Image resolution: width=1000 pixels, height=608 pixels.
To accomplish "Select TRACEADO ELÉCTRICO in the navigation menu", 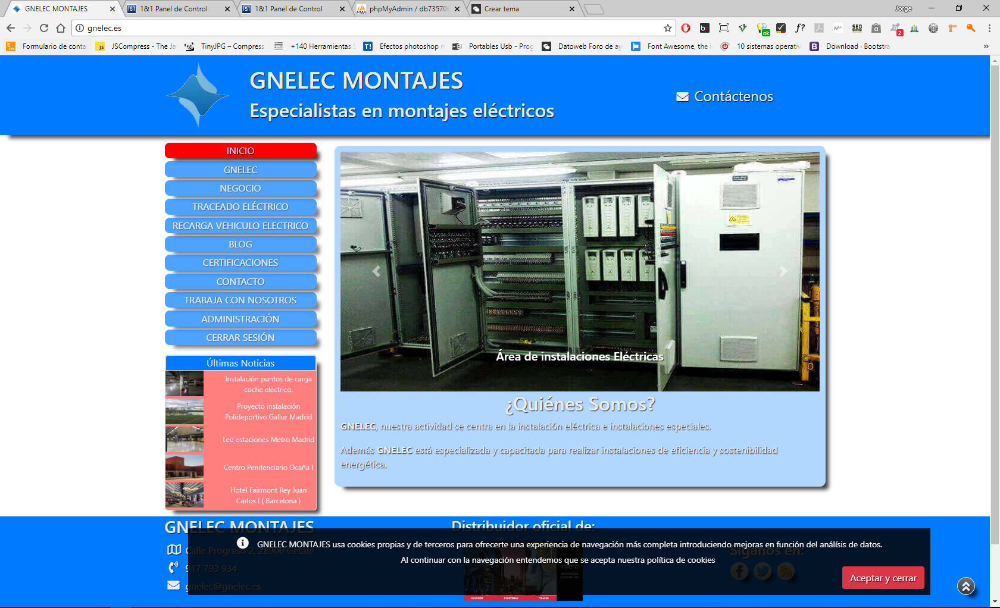I will 240,206.
